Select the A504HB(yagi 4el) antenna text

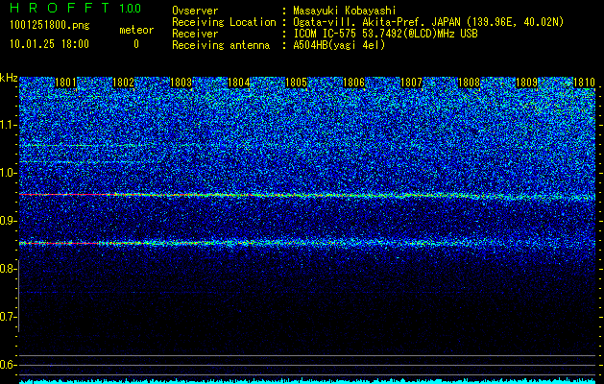coord(339,45)
